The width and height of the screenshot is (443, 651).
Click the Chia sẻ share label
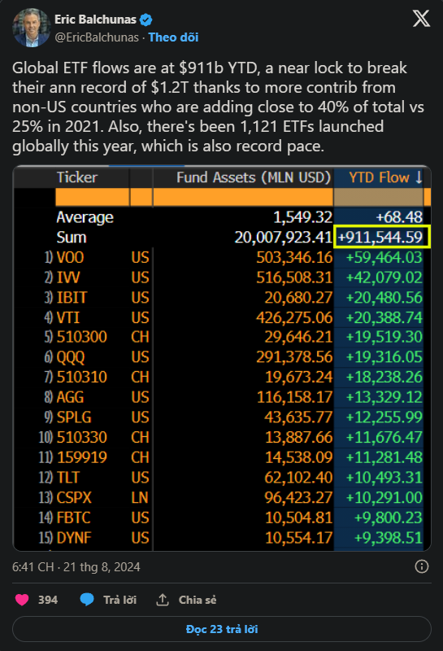pyautogui.click(x=198, y=600)
